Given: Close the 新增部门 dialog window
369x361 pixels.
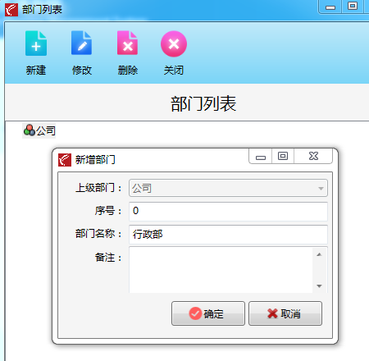Looking at the screenshot, I should click(313, 156).
